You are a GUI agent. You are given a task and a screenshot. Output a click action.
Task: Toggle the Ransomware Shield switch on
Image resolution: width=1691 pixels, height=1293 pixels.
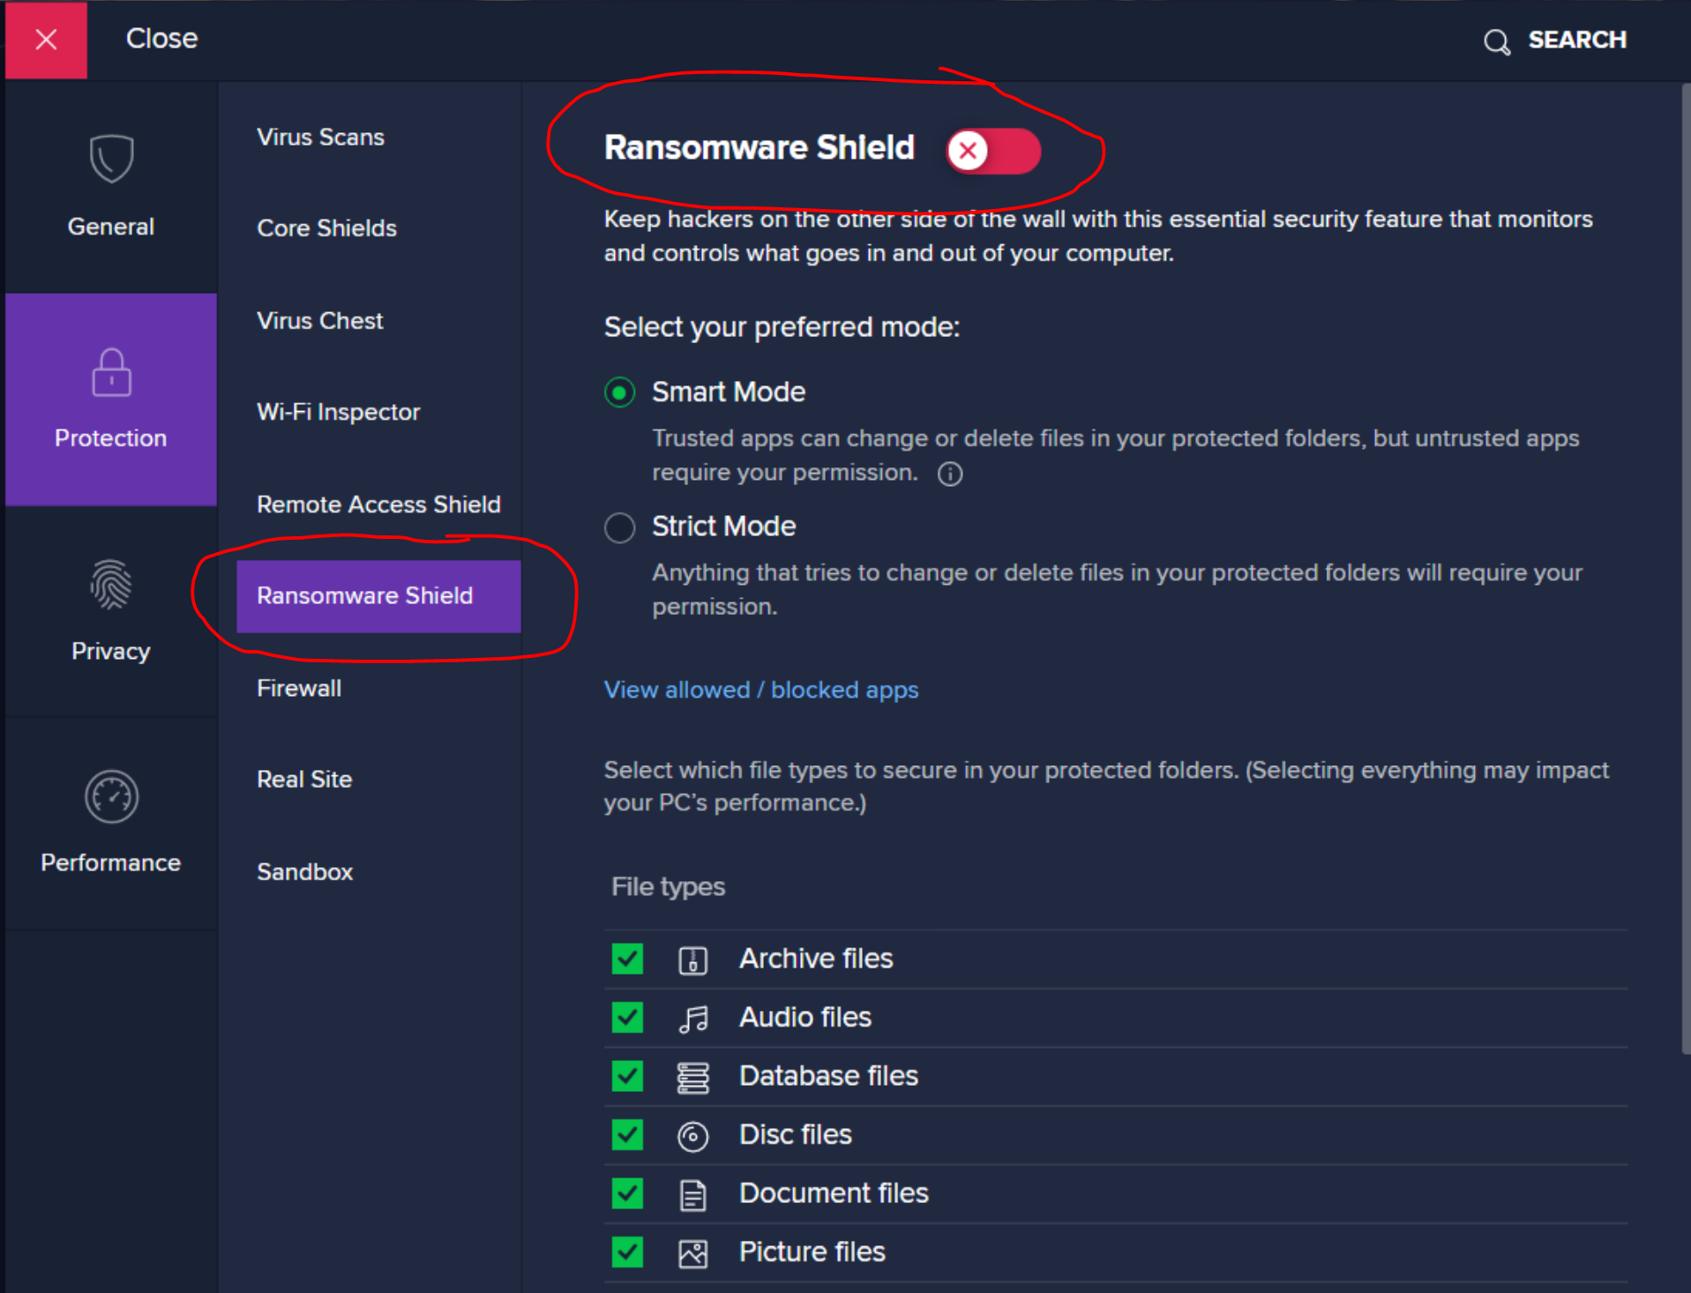point(993,151)
